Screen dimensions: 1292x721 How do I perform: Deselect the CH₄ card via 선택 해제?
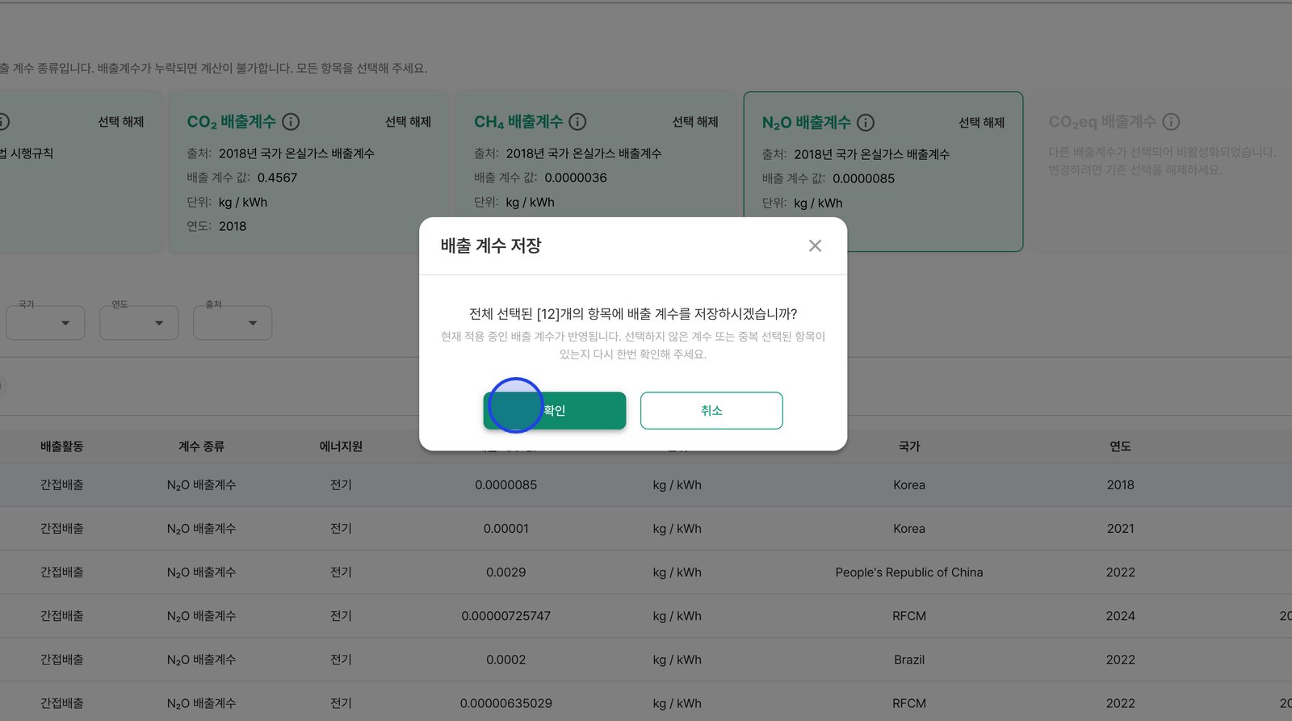695,122
